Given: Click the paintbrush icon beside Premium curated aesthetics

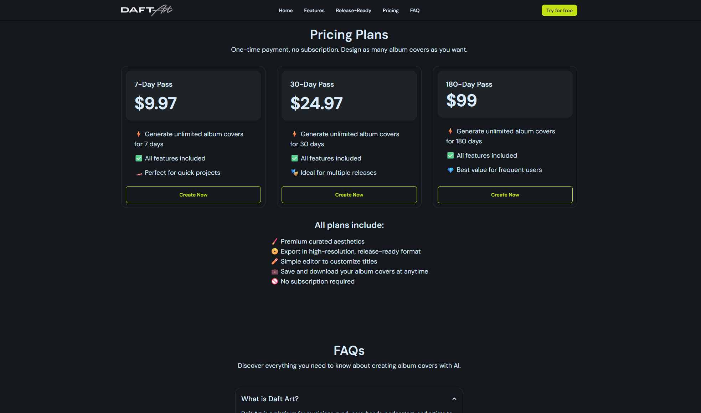Looking at the screenshot, I should point(274,241).
